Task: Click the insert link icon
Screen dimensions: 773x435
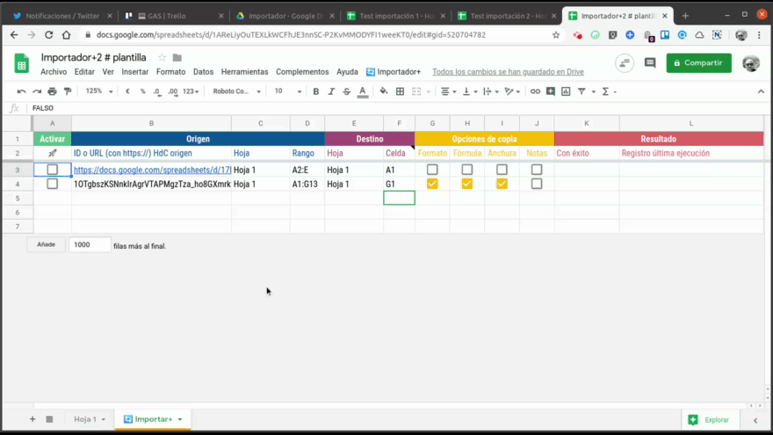Action: point(535,91)
